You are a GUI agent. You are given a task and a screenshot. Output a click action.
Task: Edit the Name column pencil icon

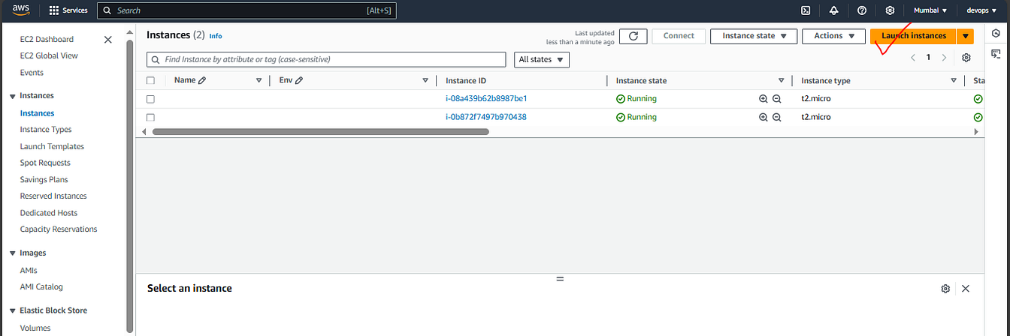(x=202, y=80)
